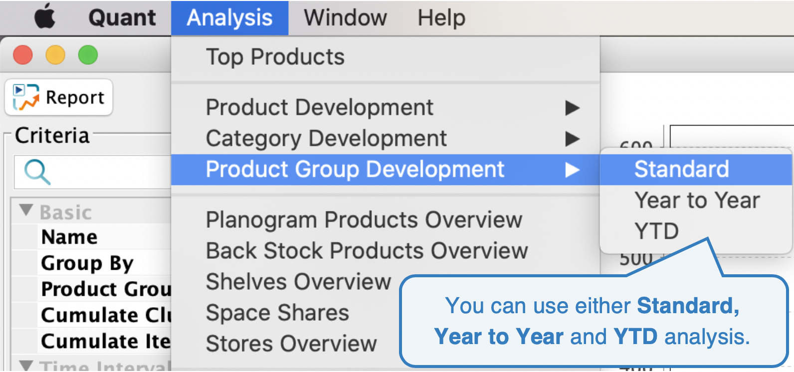
Task: Expand the Product Development submenu arrow
Action: click(572, 108)
